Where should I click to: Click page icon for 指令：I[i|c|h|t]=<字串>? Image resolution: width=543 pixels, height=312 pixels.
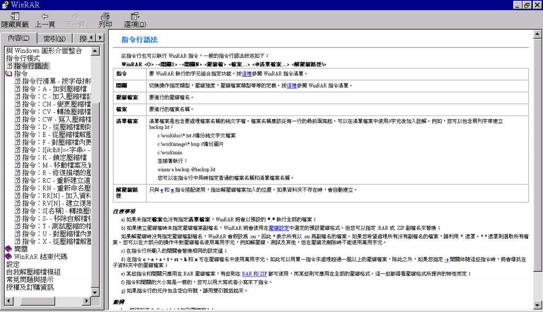pos(17,149)
